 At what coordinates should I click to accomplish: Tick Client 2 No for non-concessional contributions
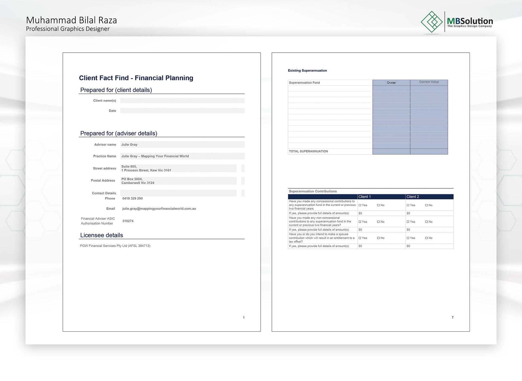pyautogui.click(x=427, y=222)
